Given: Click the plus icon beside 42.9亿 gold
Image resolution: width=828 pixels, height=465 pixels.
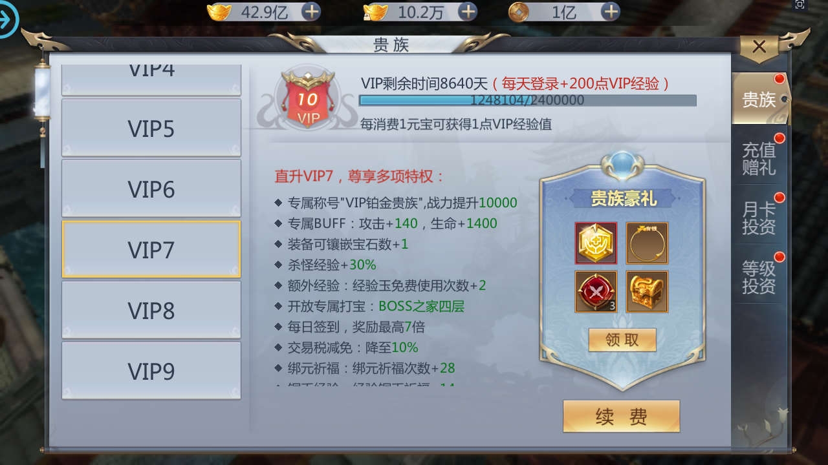Looking at the screenshot, I should click(x=311, y=11).
